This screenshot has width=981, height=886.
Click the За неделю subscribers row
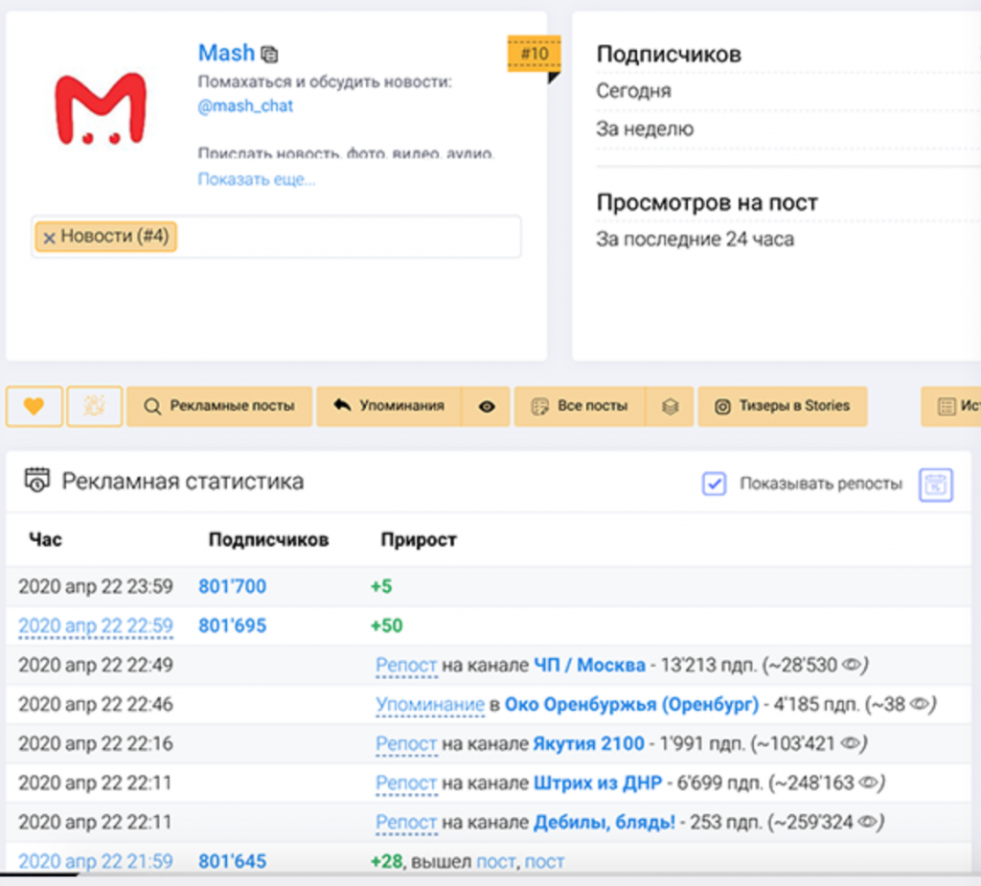coord(787,129)
